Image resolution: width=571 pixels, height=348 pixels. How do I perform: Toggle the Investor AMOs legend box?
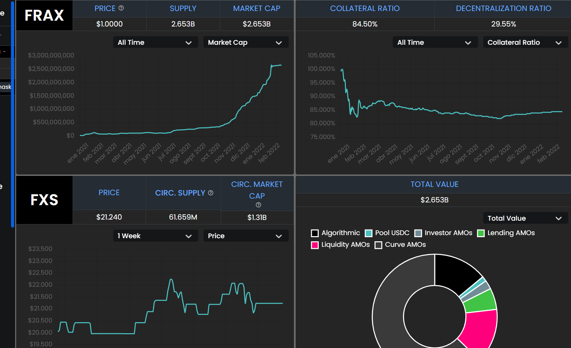click(x=418, y=233)
